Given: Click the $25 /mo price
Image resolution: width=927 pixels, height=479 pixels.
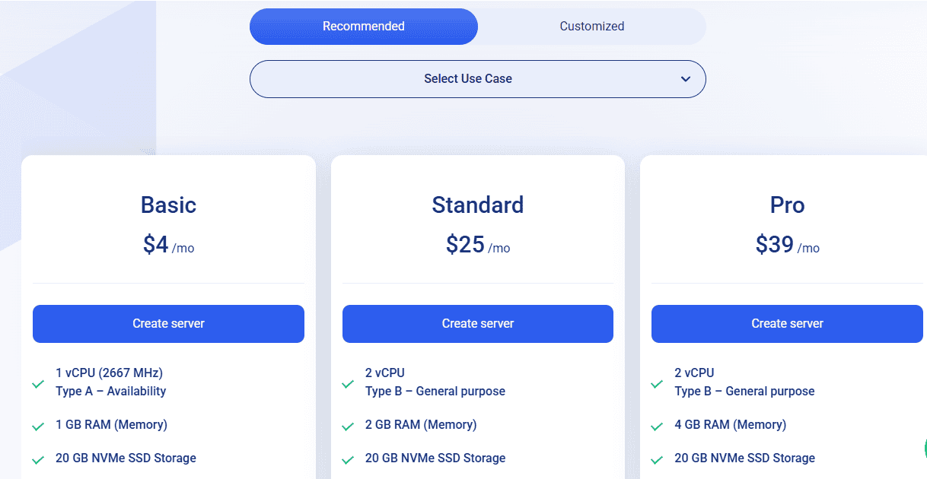Looking at the screenshot, I should pos(478,245).
